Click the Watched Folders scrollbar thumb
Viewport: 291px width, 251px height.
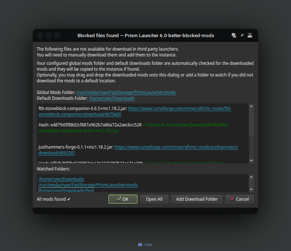(x=251, y=183)
